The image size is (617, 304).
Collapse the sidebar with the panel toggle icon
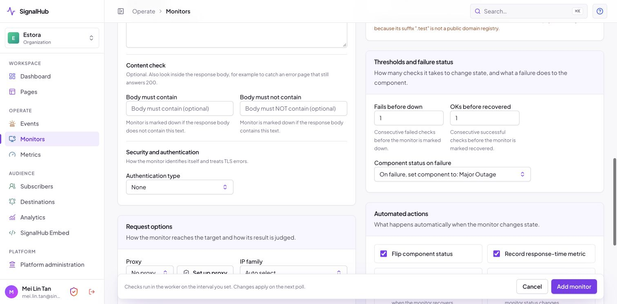click(x=121, y=11)
